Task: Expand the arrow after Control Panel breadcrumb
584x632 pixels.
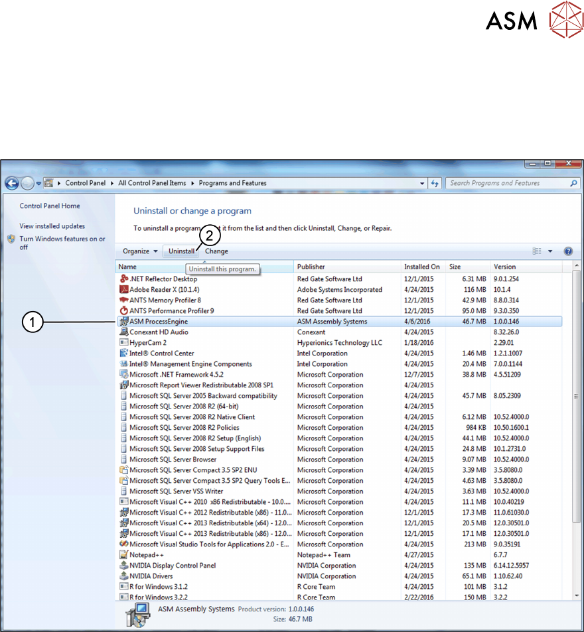Action: click(112, 183)
